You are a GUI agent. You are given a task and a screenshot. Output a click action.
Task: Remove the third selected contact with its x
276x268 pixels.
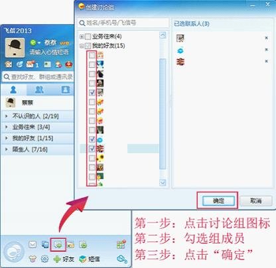click(x=267, y=61)
